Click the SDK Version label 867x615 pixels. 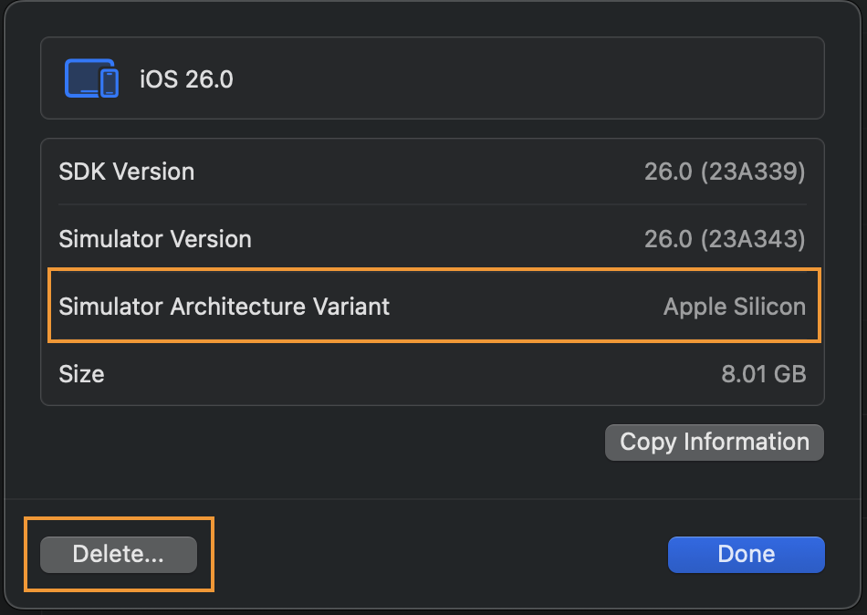point(126,172)
